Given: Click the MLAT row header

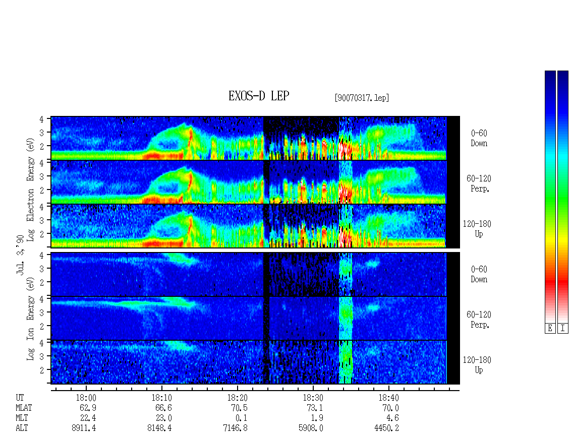Looking at the screenshot, I should pos(24,408).
